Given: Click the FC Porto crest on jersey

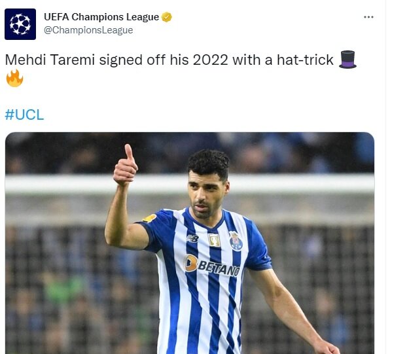Looking at the screenshot, I should click(x=236, y=241).
